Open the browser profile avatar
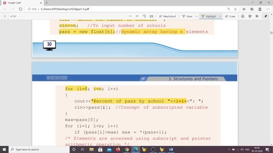 click(260, 9)
